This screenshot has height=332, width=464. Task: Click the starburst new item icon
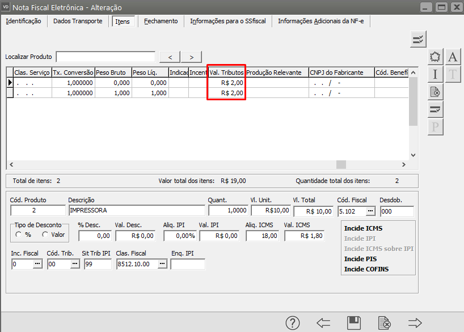[x=435, y=57]
